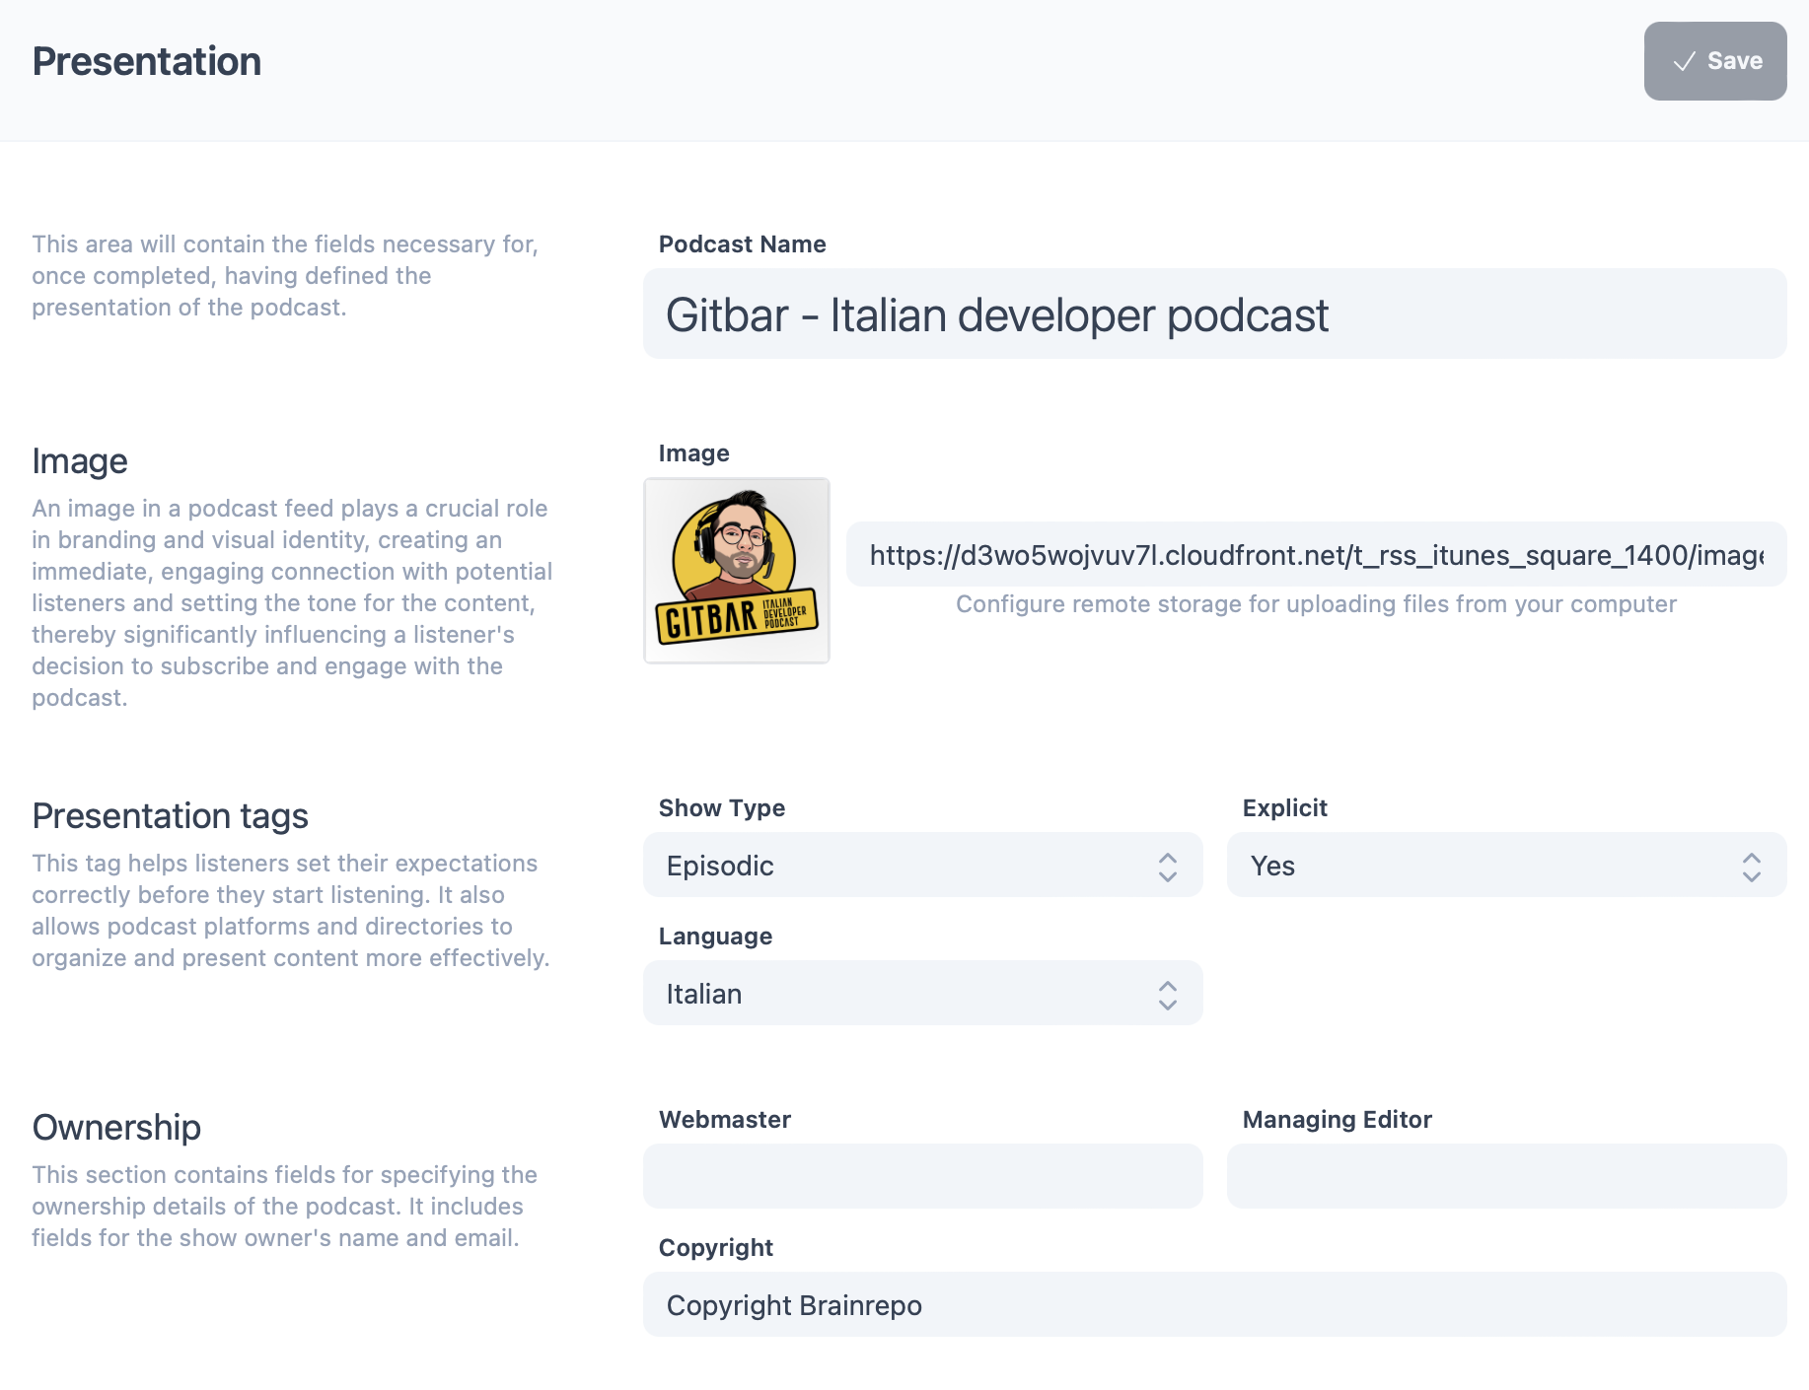Click the Copyright label
This screenshot has height=1390, width=1809.
715,1248
